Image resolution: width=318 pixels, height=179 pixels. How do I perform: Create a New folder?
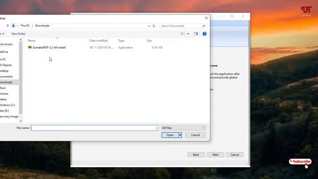coord(18,34)
